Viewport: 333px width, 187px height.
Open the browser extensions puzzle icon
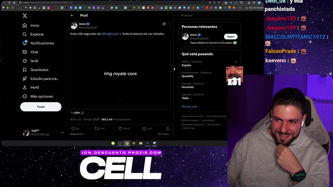241,3
